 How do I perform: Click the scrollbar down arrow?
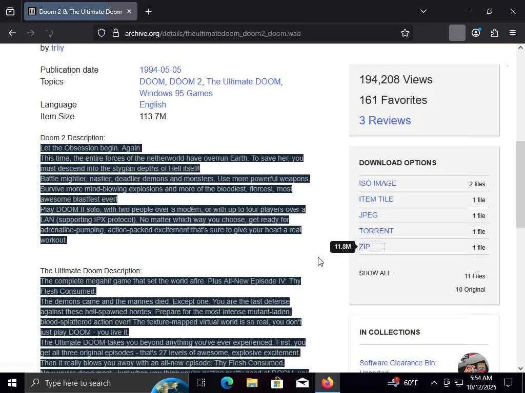520,368
